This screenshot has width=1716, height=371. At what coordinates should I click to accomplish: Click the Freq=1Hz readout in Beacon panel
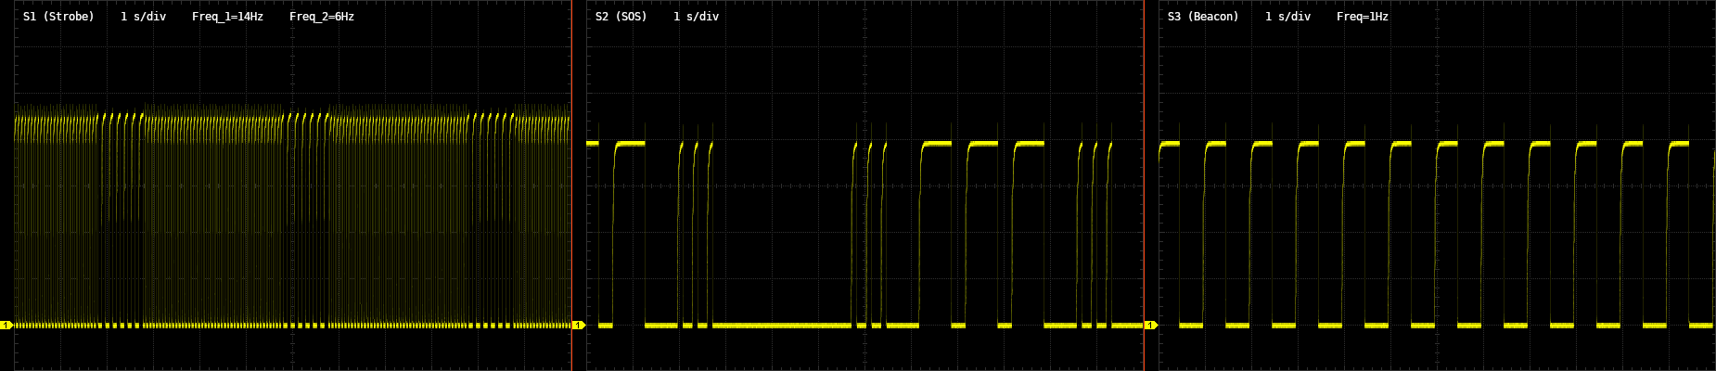1362,17
